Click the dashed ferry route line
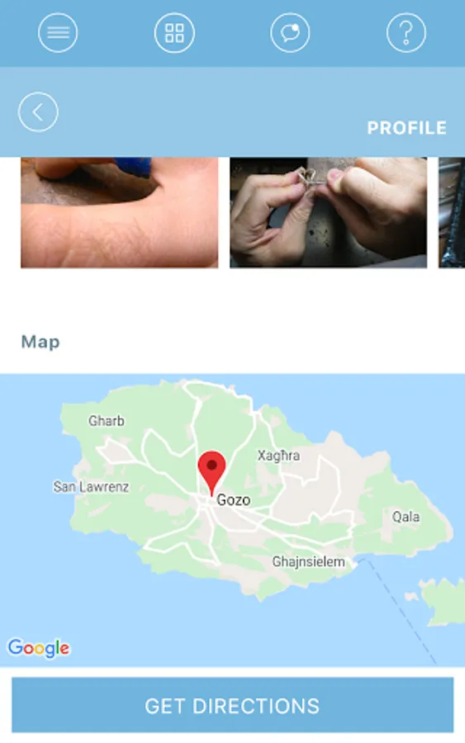 [x=397, y=610]
